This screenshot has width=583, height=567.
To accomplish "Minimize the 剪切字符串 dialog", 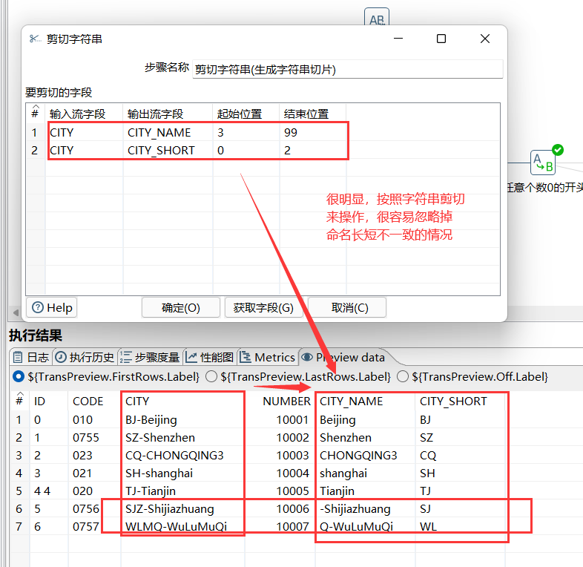I will [398, 39].
